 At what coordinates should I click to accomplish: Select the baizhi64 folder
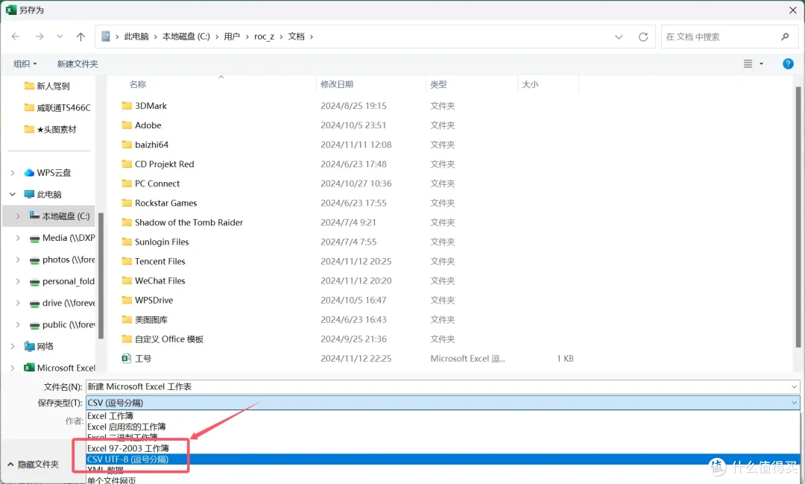pyautogui.click(x=145, y=145)
